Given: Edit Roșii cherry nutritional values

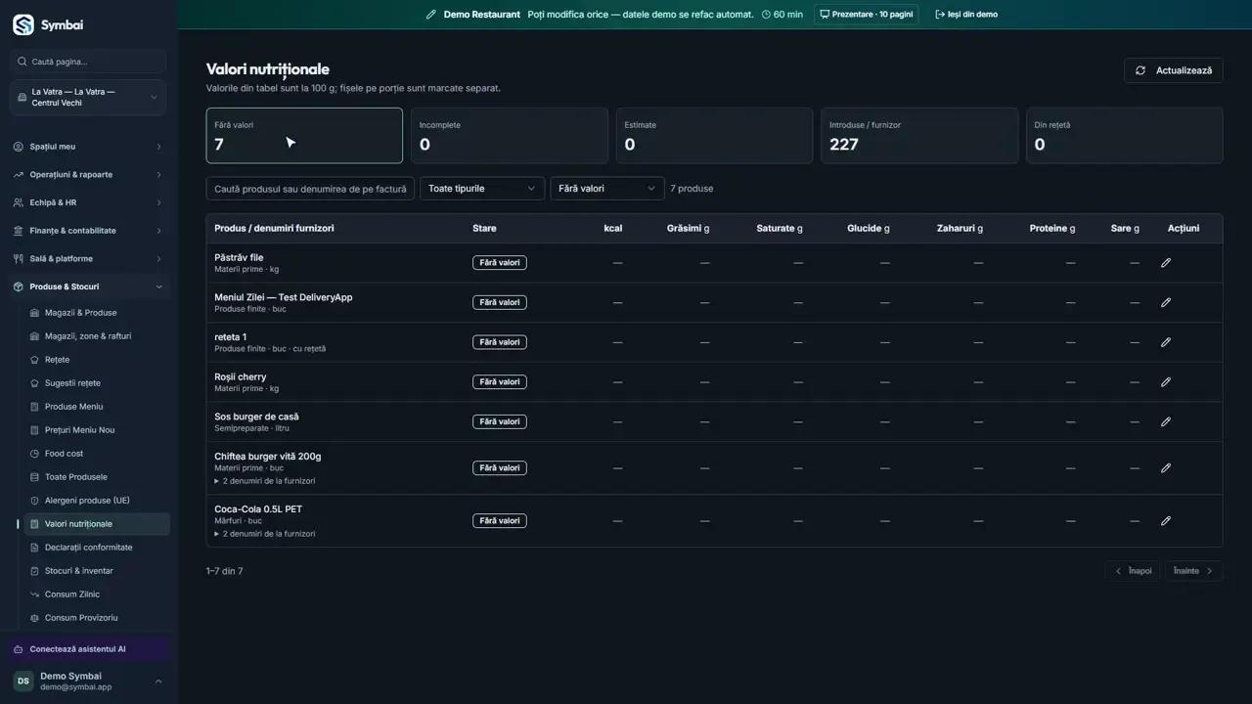Looking at the screenshot, I should (1165, 382).
